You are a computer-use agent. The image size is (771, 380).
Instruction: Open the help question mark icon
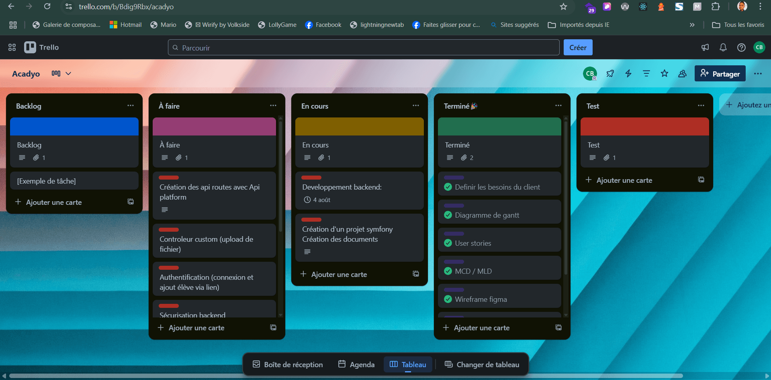pos(741,47)
